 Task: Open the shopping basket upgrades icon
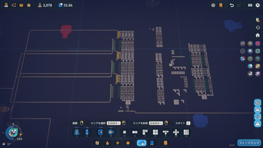click(21, 5)
